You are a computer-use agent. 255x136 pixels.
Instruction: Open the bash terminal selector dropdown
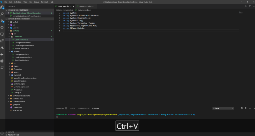223,108
